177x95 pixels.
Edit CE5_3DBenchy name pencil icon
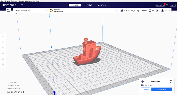click(8, 86)
